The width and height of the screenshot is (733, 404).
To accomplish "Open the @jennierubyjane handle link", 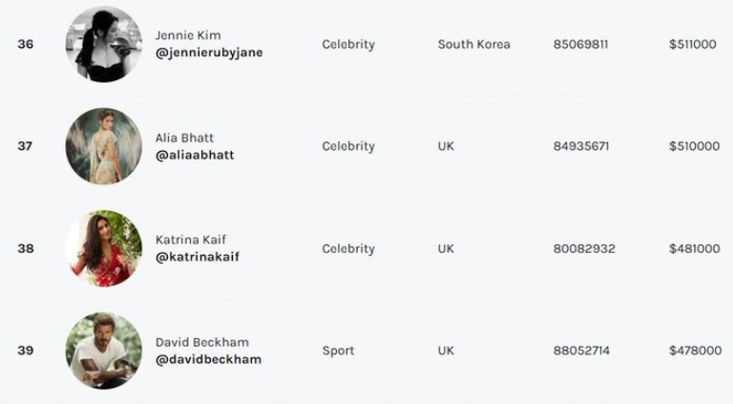I will pos(209,53).
